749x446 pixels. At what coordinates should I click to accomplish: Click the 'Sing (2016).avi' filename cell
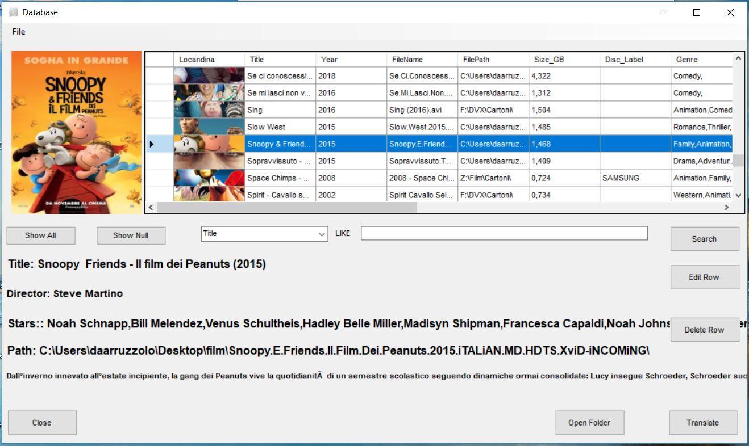coord(422,110)
